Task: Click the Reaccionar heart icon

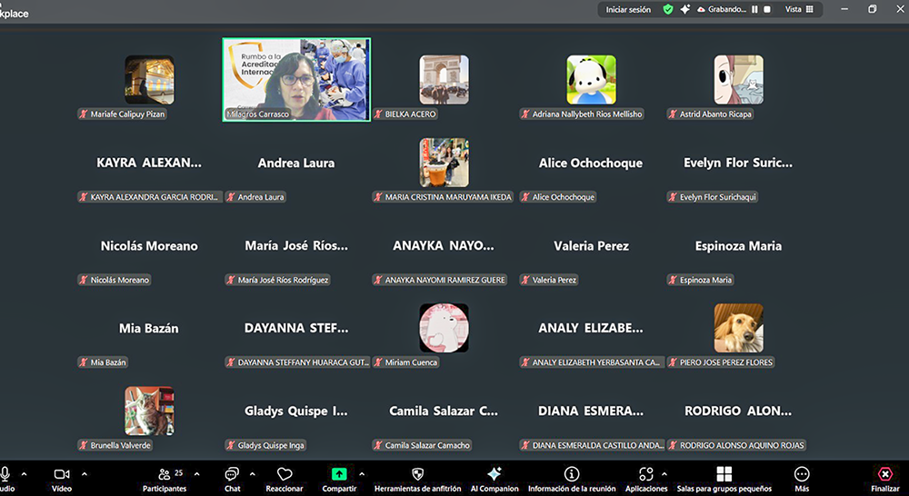Action: tap(285, 474)
